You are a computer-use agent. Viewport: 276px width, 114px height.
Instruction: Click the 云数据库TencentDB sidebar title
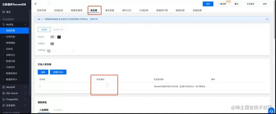(x=14, y=4)
